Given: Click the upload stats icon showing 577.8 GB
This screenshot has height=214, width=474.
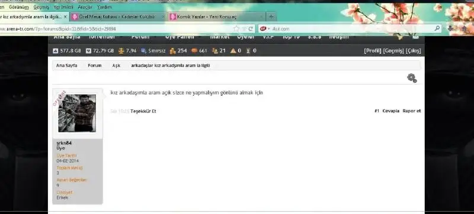Looking at the screenshot, I should [55, 51].
